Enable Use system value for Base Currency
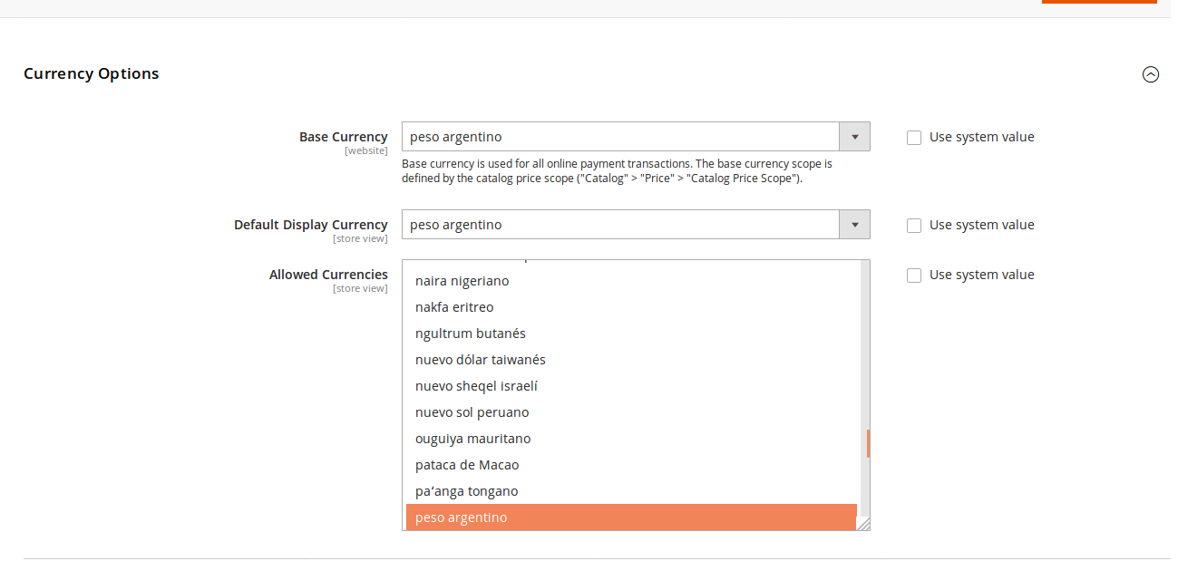The width and height of the screenshot is (1178, 561). pos(913,137)
